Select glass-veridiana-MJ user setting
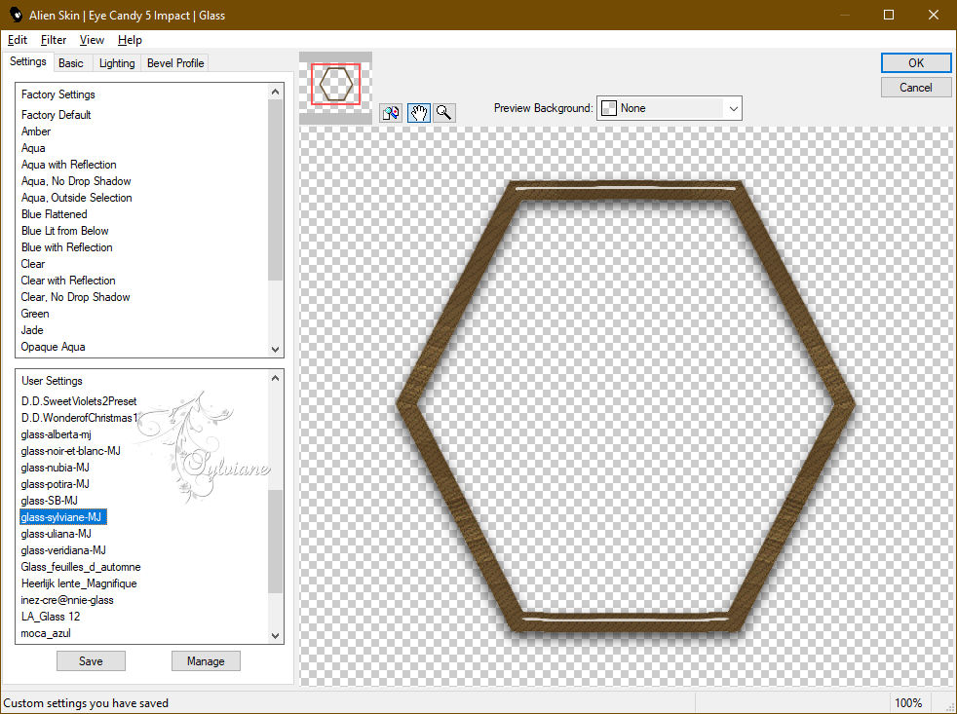Screen dimensions: 957x714 coord(63,549)
